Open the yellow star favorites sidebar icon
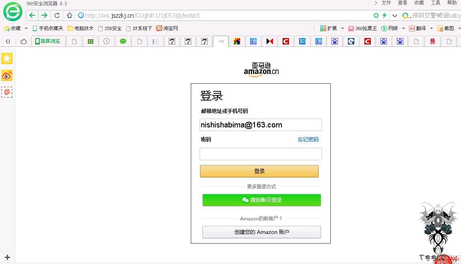The width and height of the screenshot is (461, 264). (x=7, y=58)
